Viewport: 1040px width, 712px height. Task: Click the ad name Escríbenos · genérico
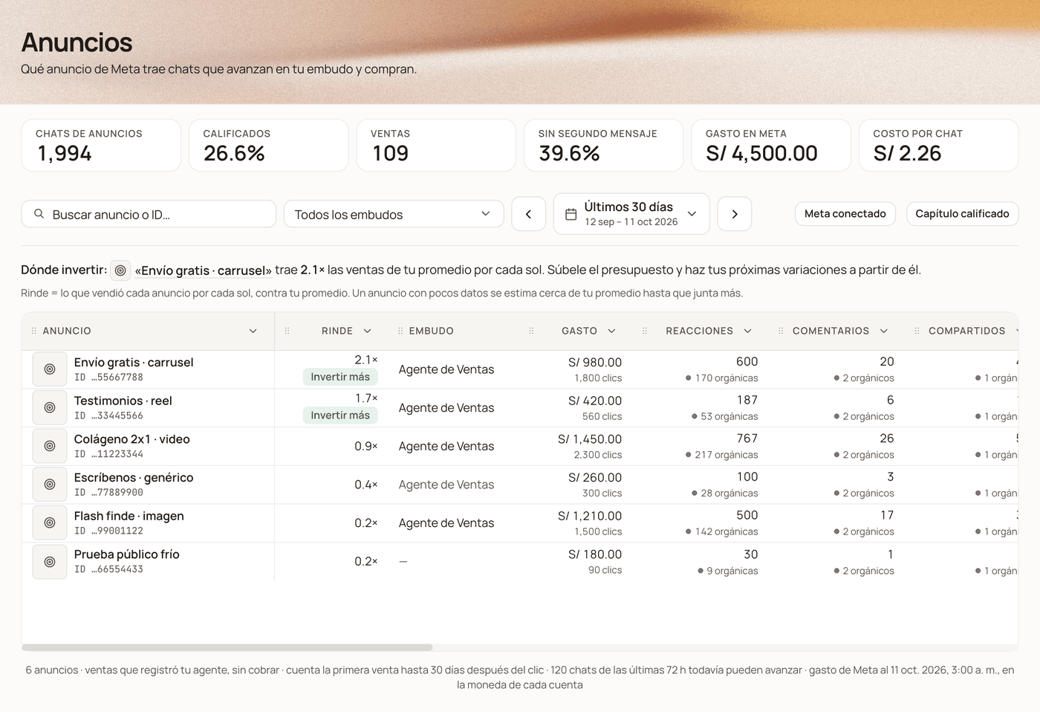coord(134,477)
